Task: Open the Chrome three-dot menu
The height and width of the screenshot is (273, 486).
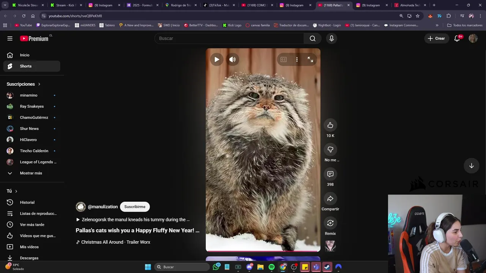Action: click(480, 16)
